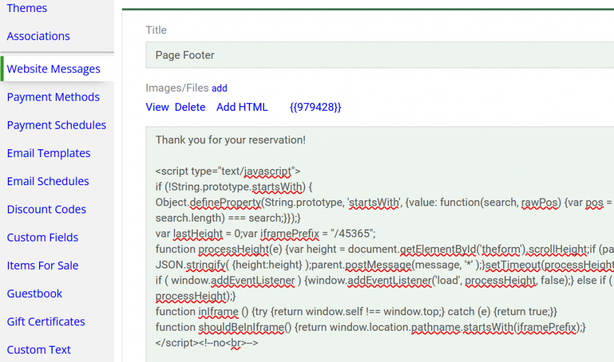Viewport: 614px width, 362px height.
Task: Open Items For Sale section
Action: tap(43, 266)
